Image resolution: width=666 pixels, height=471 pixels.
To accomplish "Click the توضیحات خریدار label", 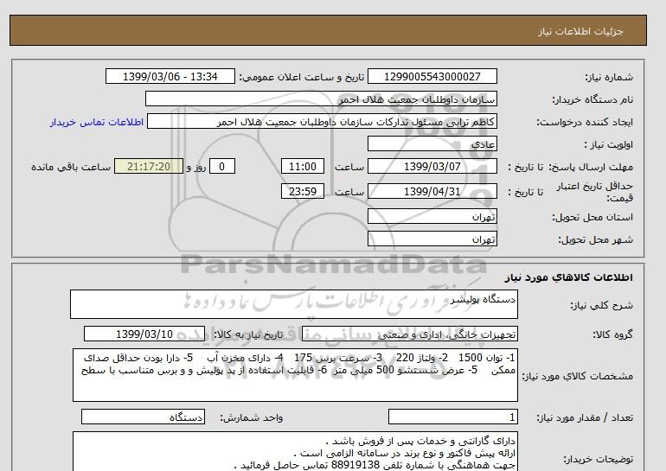I will pyautogui.click(x=598, y=459).
